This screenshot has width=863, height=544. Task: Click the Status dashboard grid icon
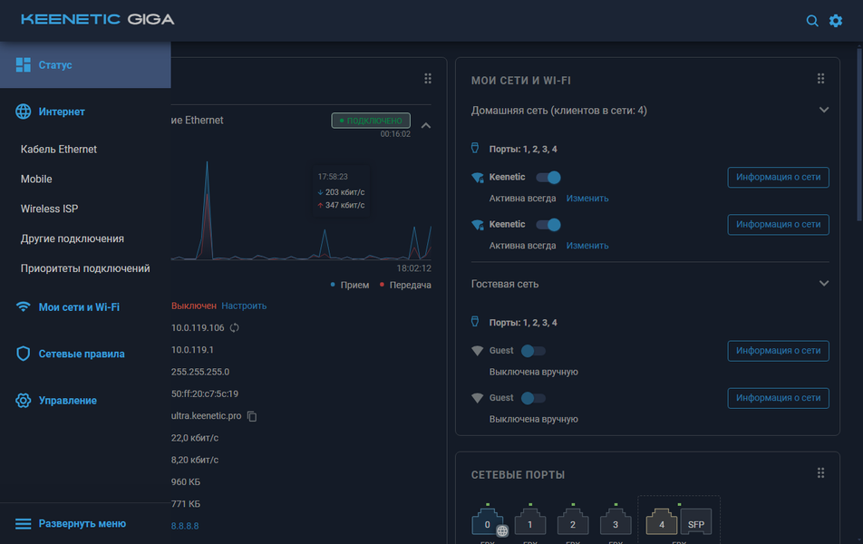(24, 65)
